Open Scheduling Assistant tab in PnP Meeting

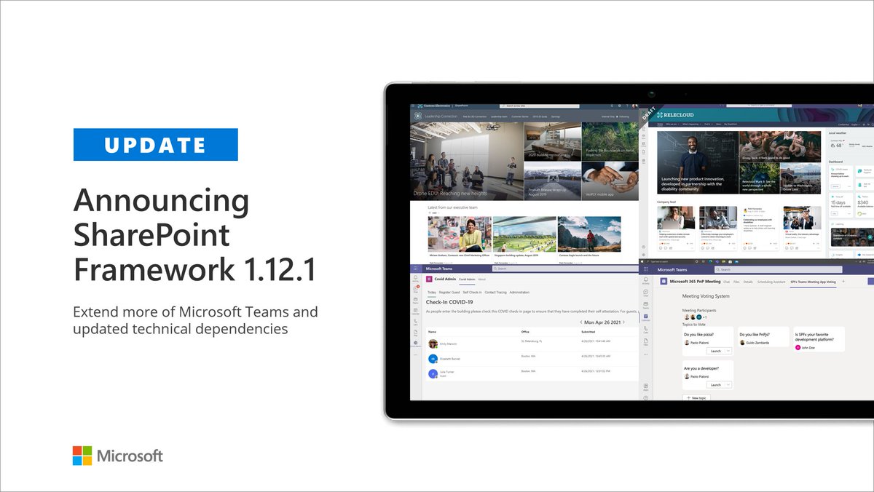(771, 281)
